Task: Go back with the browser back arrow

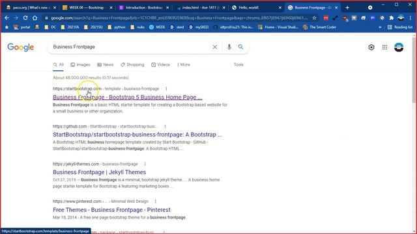Action: click(x=7, y=18)
